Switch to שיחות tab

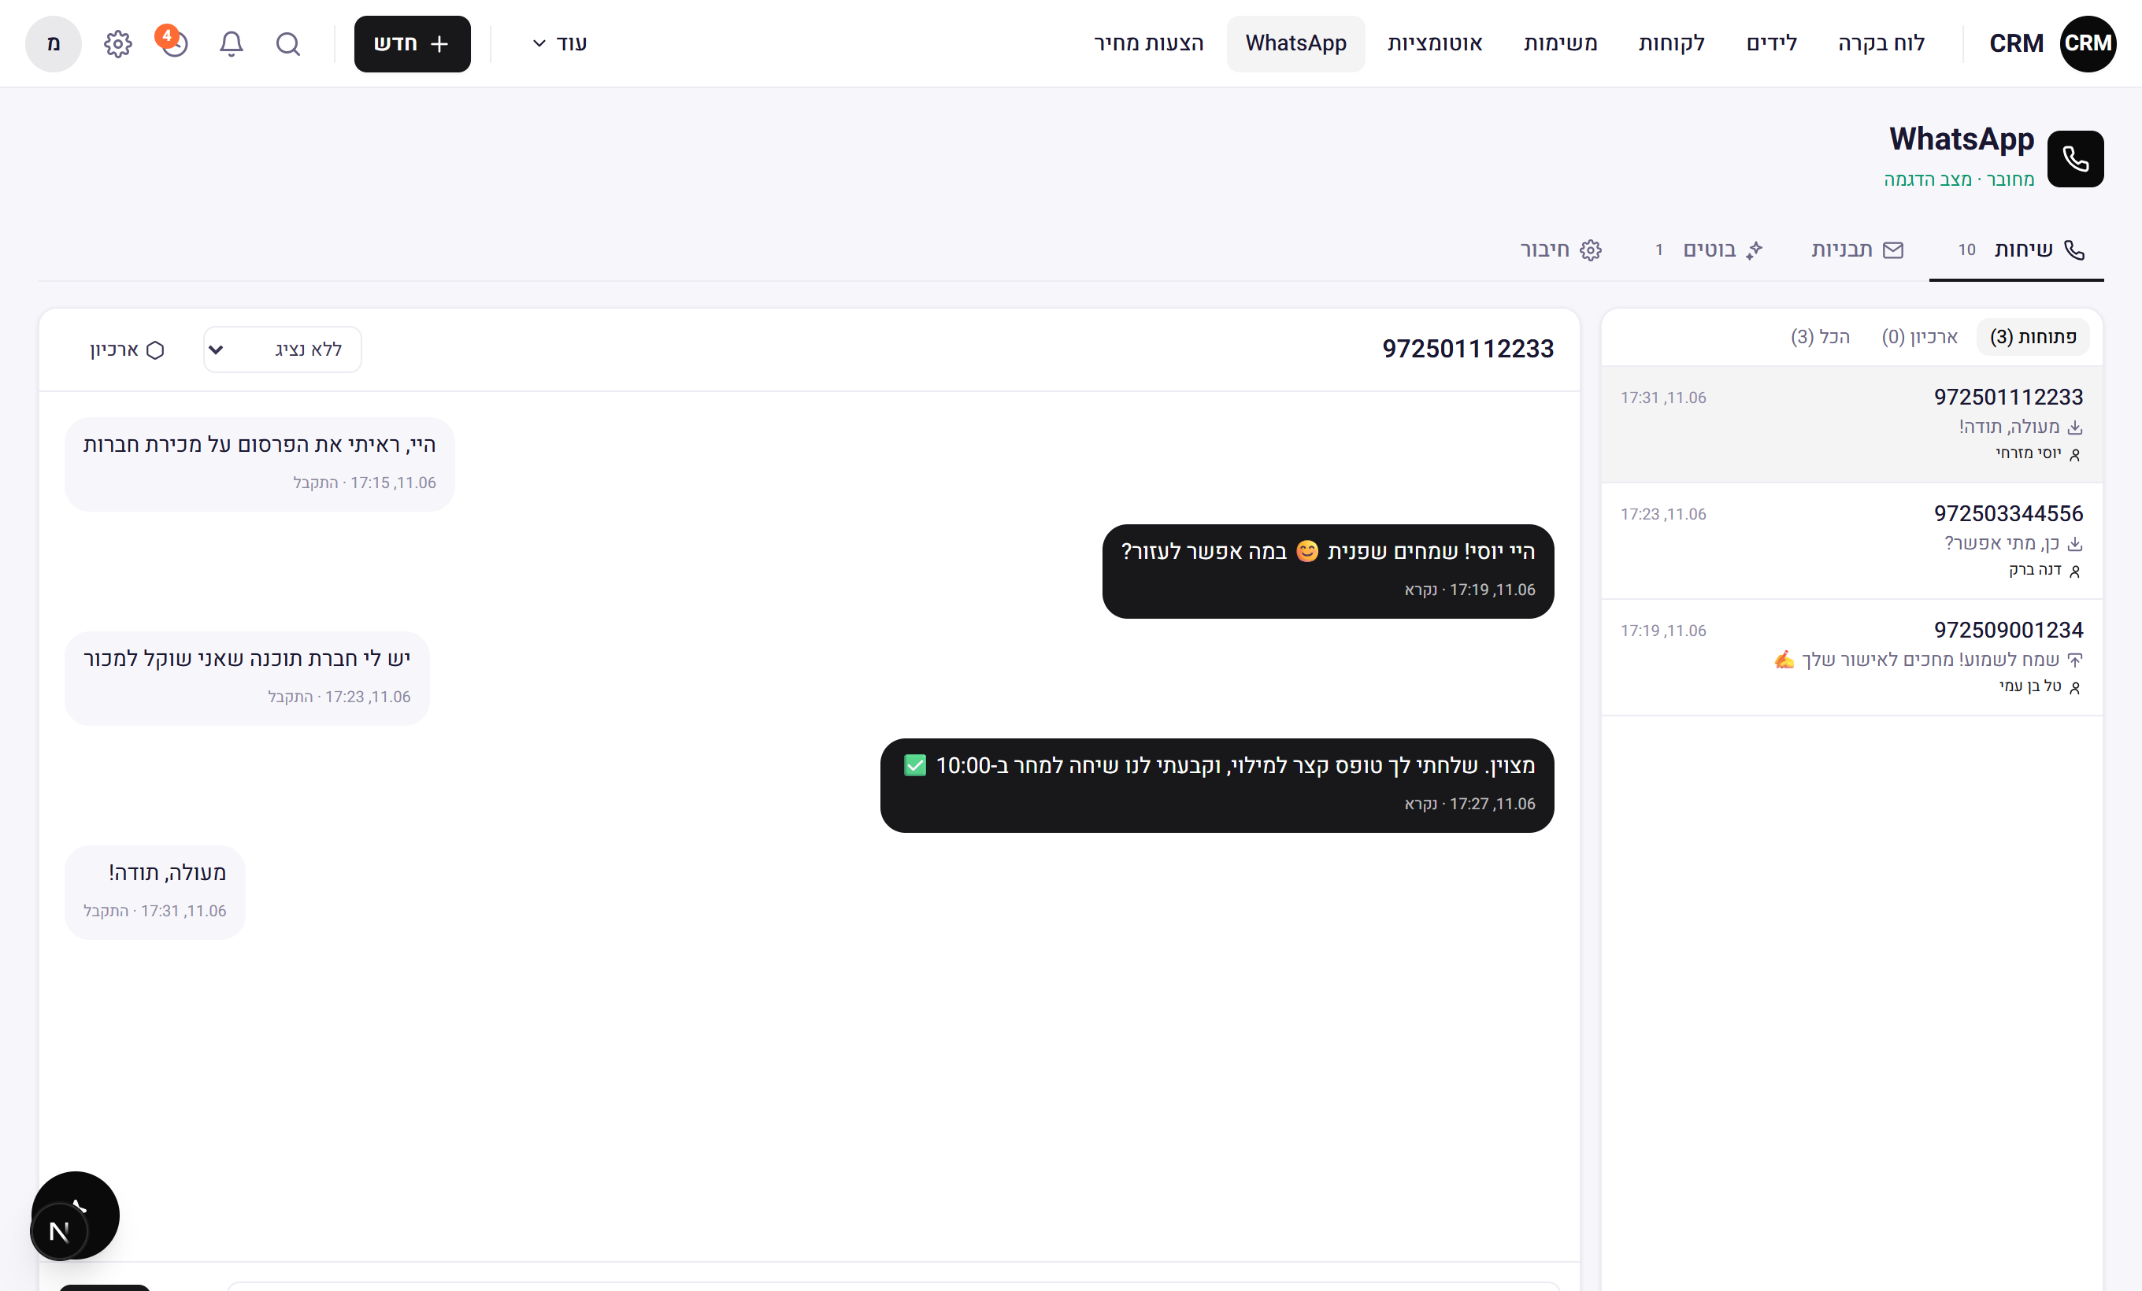[2017, 250]
